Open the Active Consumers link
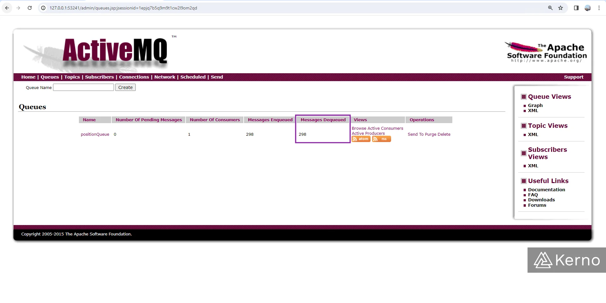606x303 pixels. click(x=385, y=128)
